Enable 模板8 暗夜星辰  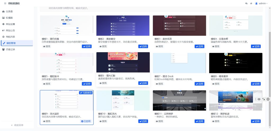pos(256,84)
